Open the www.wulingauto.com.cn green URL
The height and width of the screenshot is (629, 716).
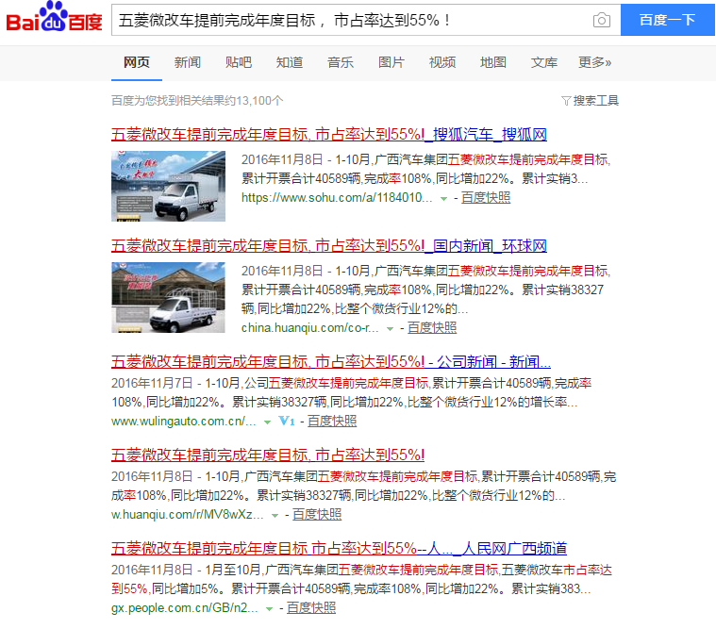coord(183,421)
